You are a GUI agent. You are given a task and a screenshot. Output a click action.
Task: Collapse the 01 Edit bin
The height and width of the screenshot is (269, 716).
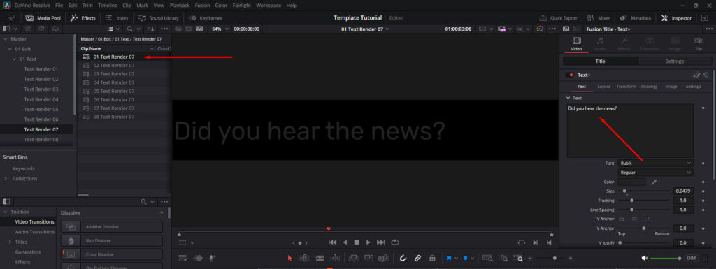(10, 49)
